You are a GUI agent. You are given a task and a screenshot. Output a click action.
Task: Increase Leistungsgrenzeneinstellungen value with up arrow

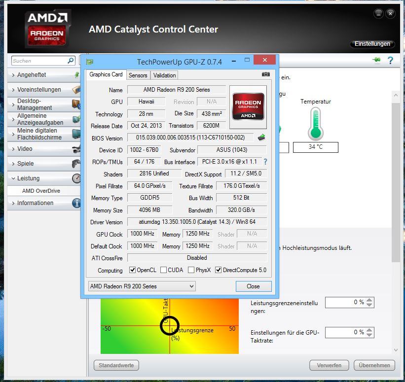[369, 300]
